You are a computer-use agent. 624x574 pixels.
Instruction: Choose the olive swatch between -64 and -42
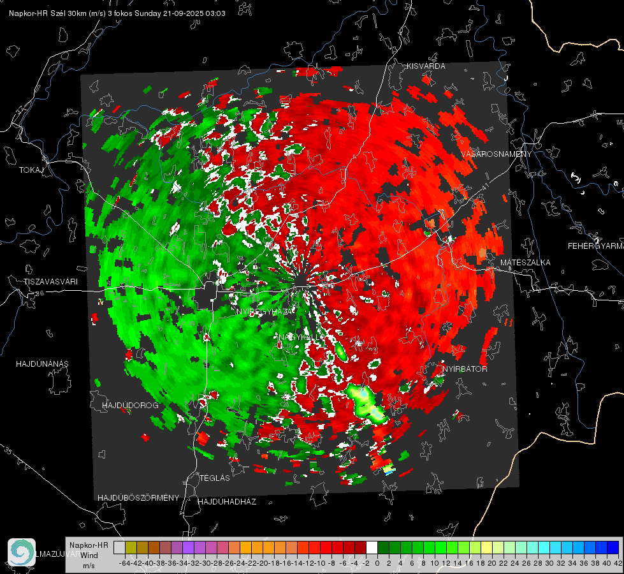(131, 547)
